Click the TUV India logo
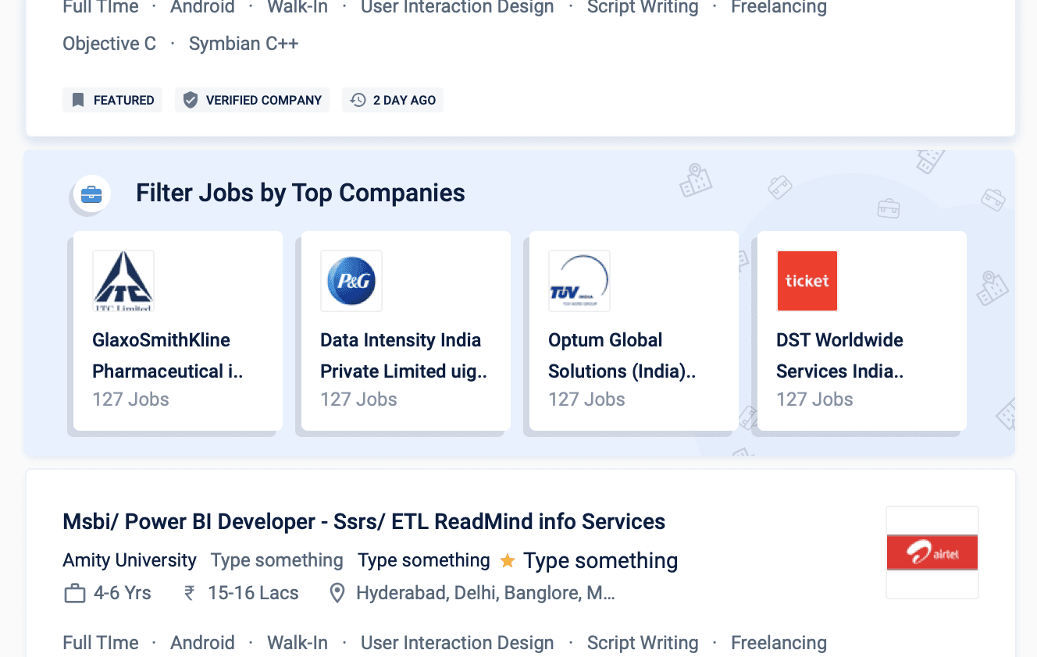Image resolution: width=1037 pixels, height=657 pixels. pyautogui.click(x=579, y=281)
